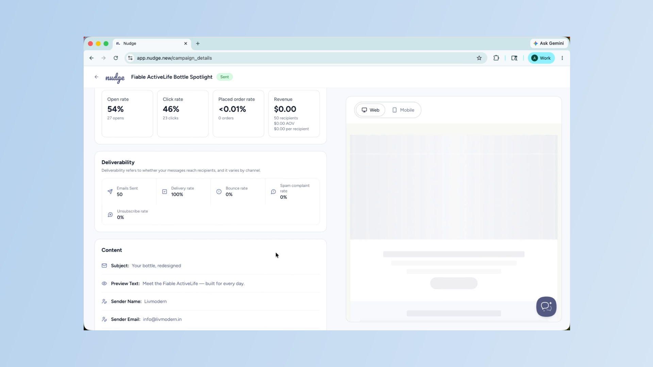Switch preview to Mobile view
Viewport: 653px width, 367px height.
click(x=403, y=110)
